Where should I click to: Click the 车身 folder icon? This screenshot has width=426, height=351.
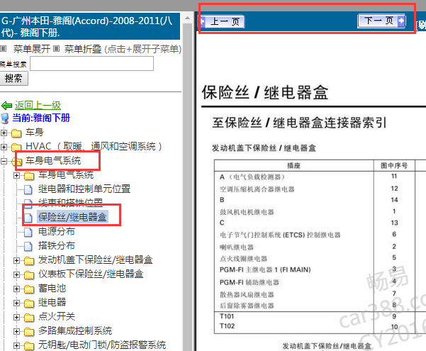point(16,133)
